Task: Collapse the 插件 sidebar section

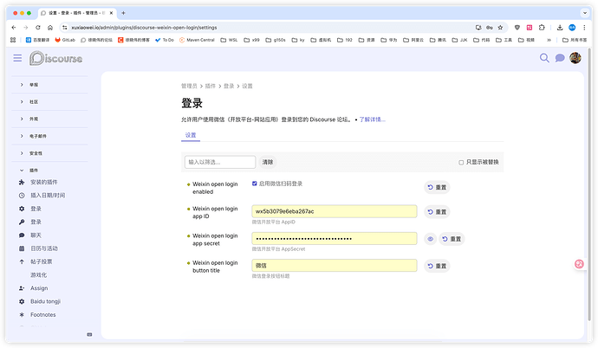Action: coord(34,171)
